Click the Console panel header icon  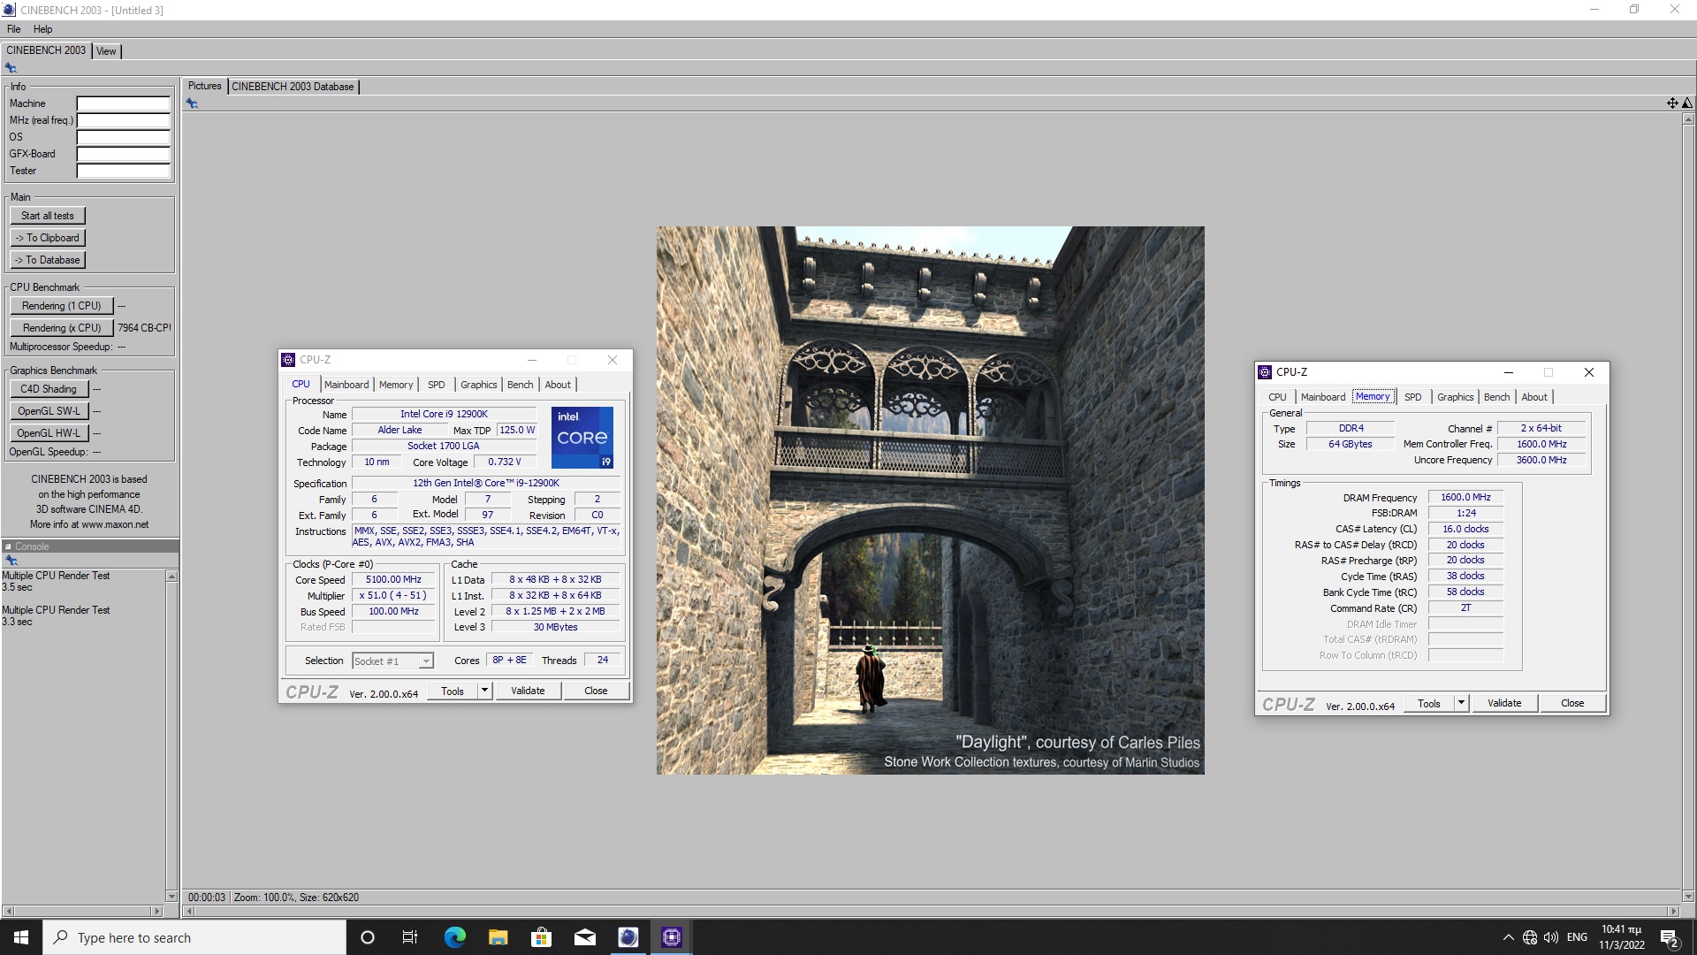[8, 546]
